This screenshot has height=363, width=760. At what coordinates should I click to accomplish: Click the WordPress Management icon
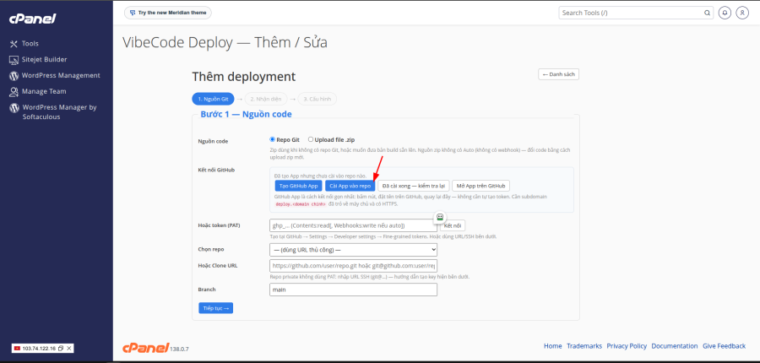14,76
